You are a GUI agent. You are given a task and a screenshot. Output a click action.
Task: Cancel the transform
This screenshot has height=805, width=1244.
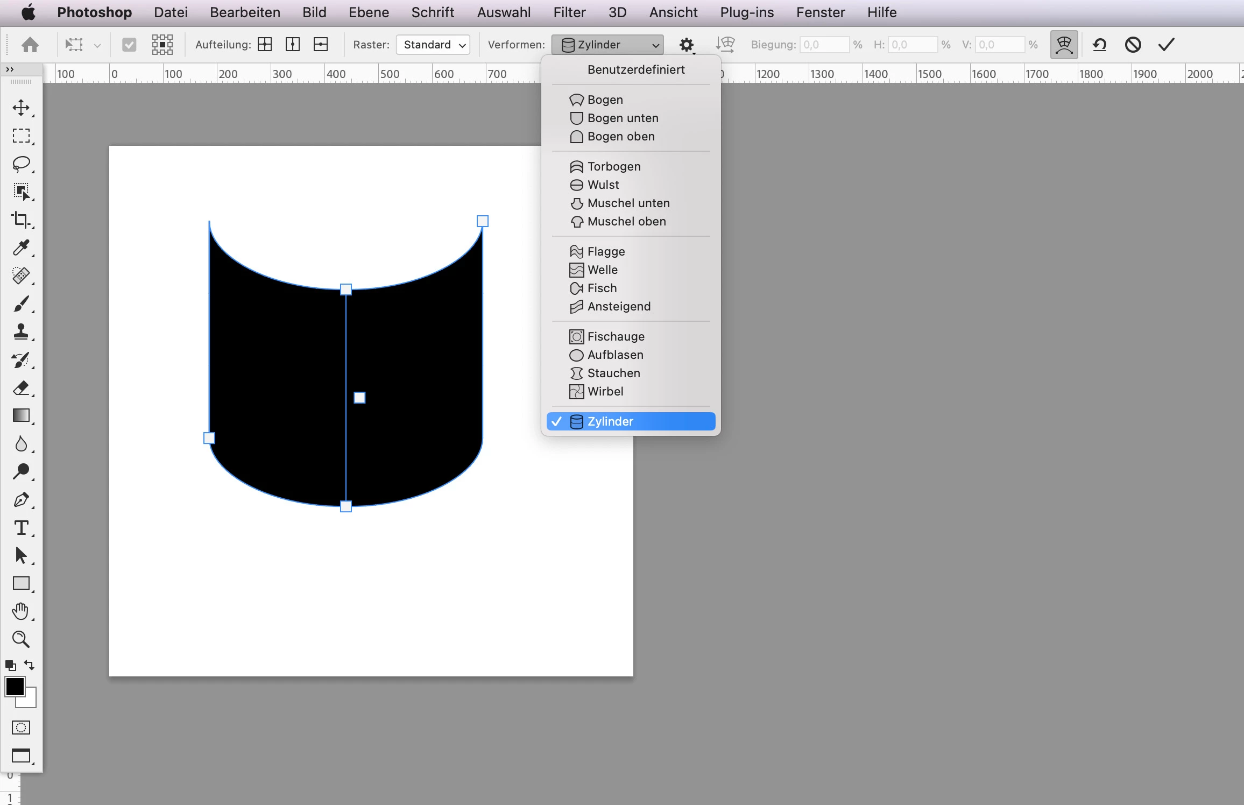1133,45
